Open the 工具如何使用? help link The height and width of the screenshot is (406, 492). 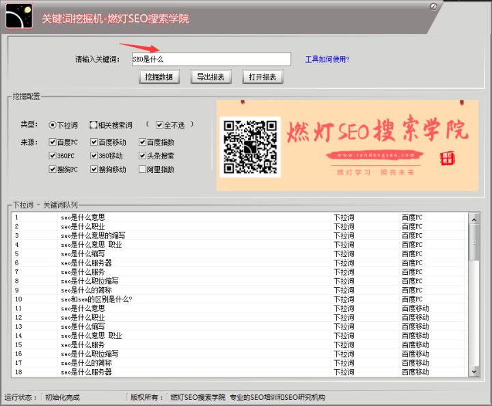tap(327, 59)
